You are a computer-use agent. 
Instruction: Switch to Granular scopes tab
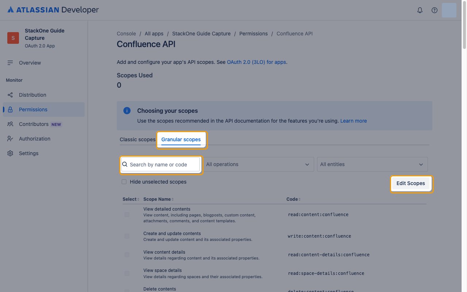click(181, 139)
